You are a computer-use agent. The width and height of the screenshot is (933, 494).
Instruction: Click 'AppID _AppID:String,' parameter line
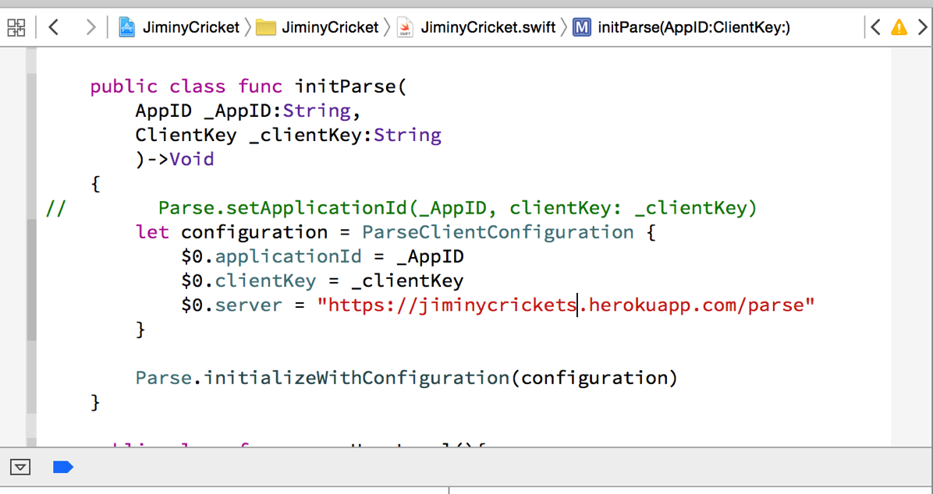[248, 111]
